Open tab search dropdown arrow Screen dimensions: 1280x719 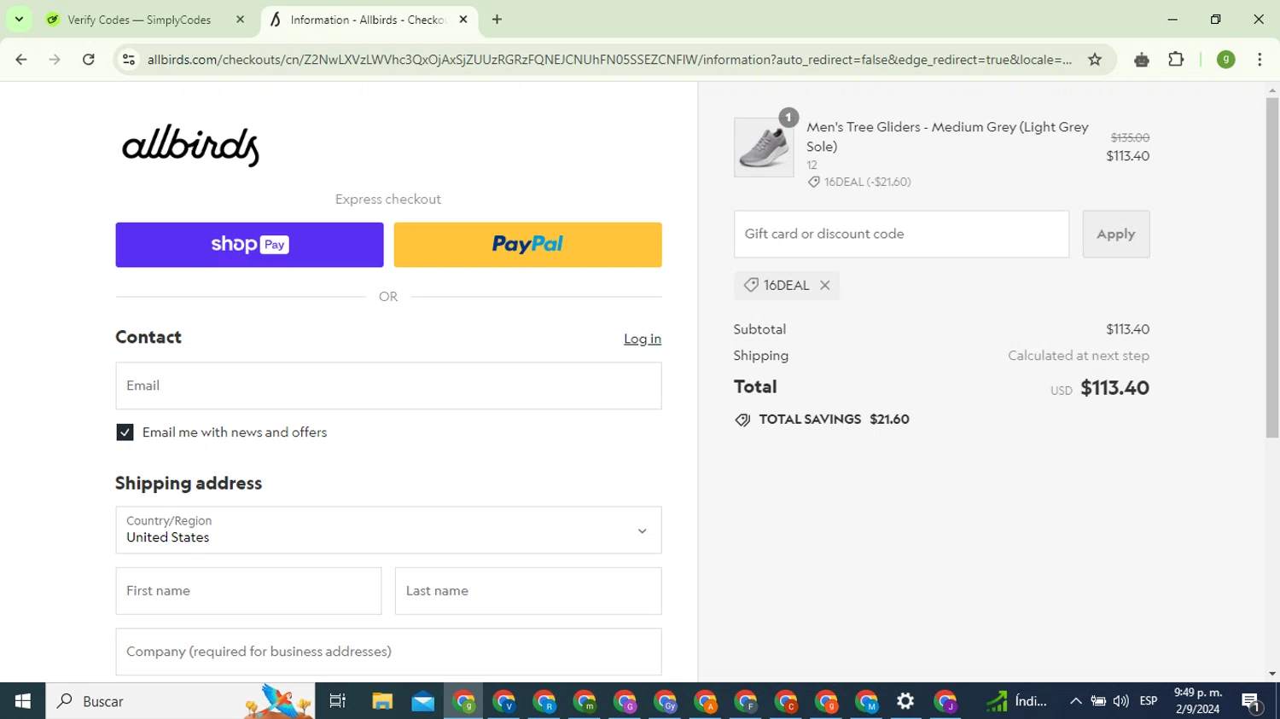[19, 19]
